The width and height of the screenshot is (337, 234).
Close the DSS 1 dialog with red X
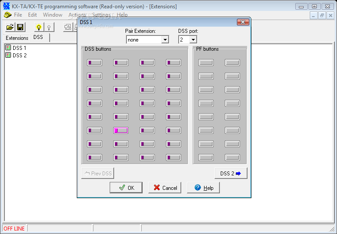(x=243, y=22)
